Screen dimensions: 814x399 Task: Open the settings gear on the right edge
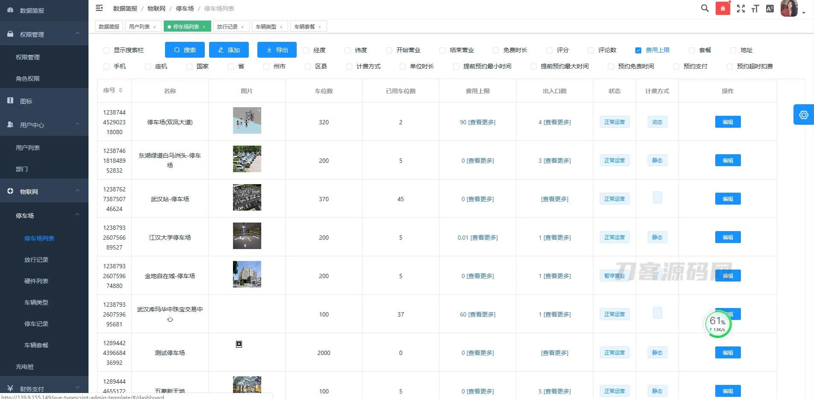click(x=803, y=114)
